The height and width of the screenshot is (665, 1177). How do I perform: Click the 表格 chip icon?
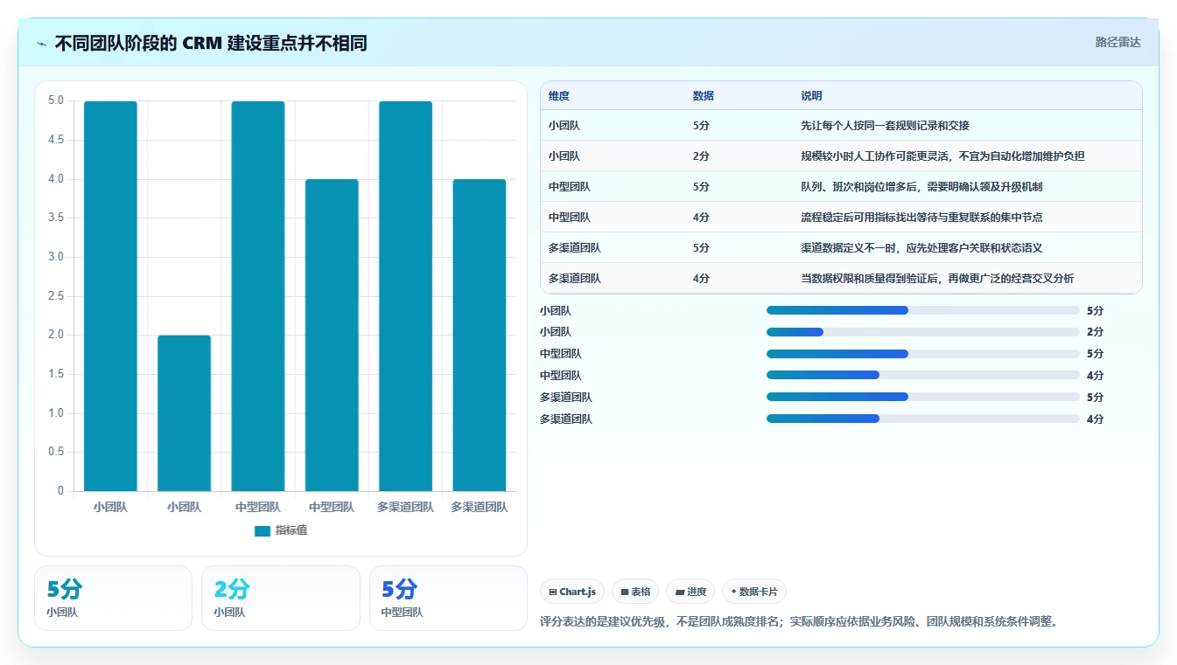[625, 592]
